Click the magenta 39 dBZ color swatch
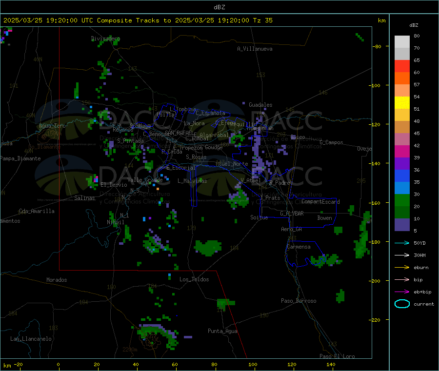 402,151
